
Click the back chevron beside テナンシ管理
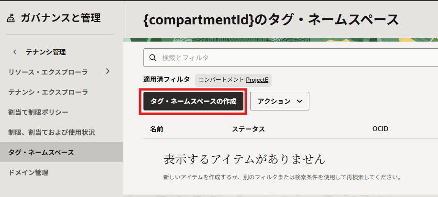click(x=15, y=52)
